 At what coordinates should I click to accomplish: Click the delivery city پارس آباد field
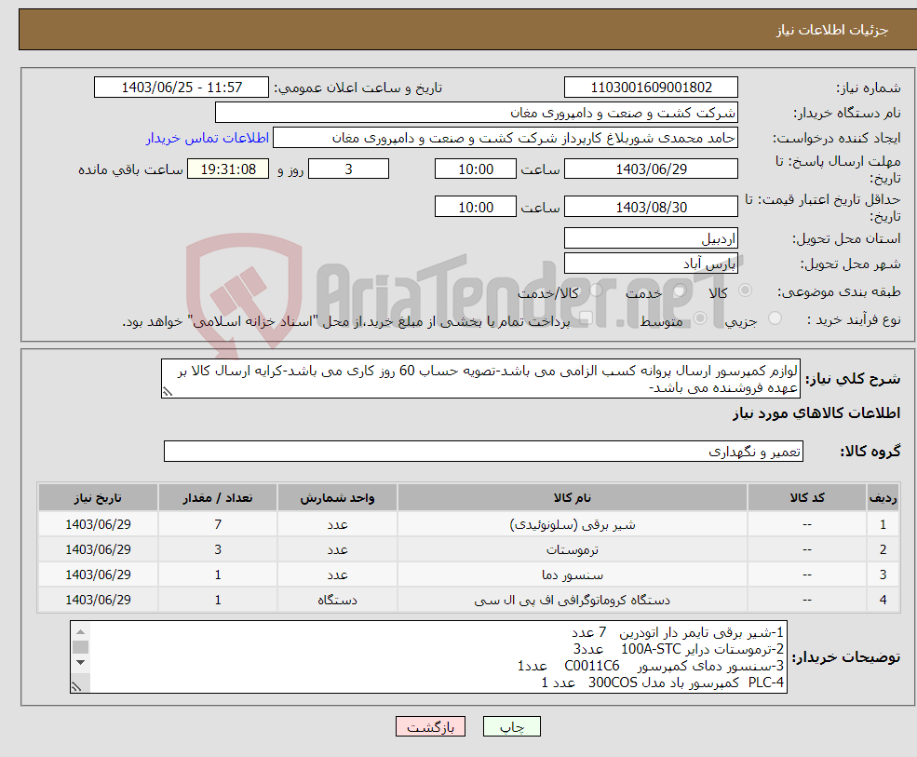pos(651,264)
